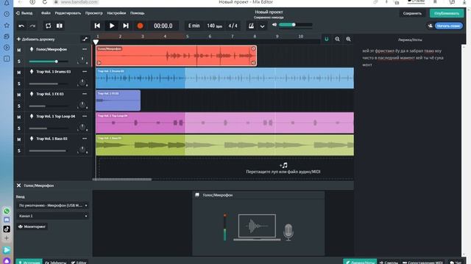Toggle the green snap magnet icon

[327, 39]
